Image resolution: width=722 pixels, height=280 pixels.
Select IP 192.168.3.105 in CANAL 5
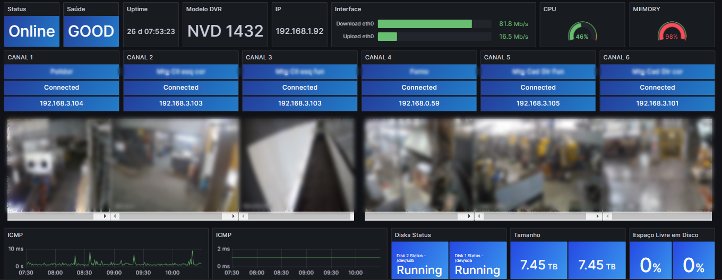pos(538,103)
